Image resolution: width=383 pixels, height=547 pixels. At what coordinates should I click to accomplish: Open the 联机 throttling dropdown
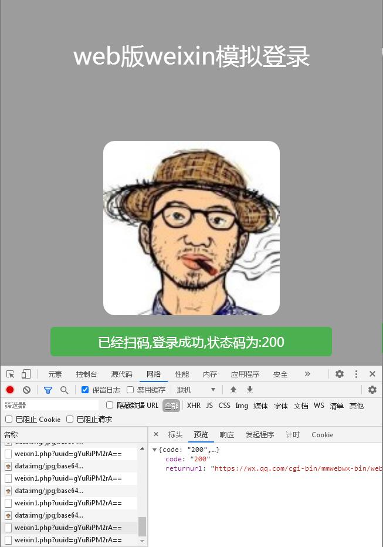point(196,390)
